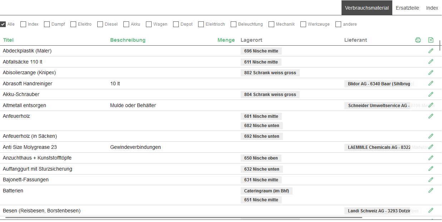
Task: Click the 682 Nische unten tag
Action: pos(262,126)
